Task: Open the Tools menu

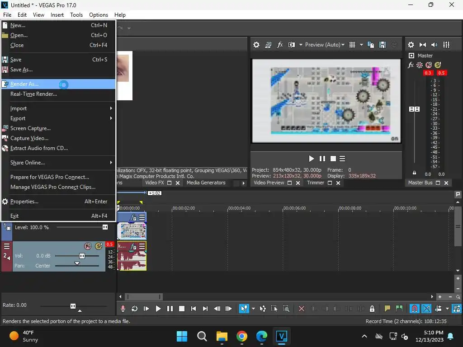Action: pyautogui.click(x=76, y=15)
